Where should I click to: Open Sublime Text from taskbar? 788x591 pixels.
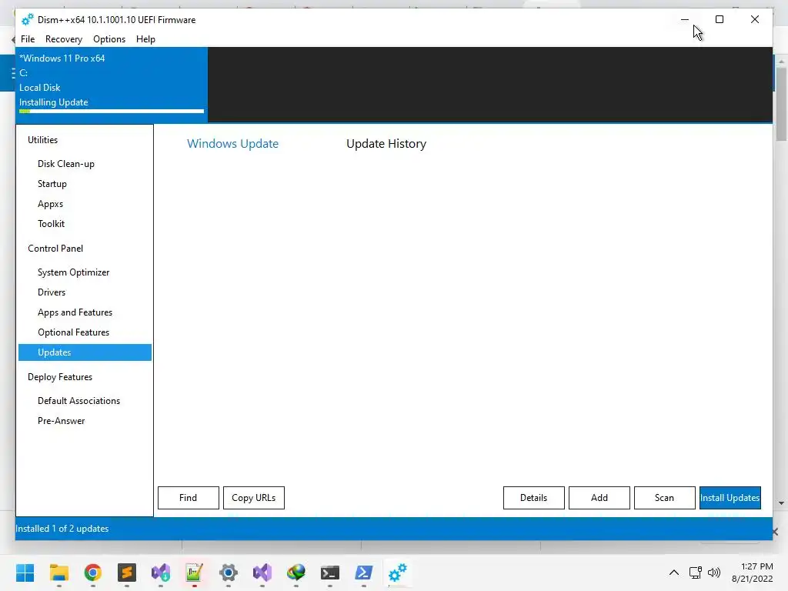[x=127, y=573]
